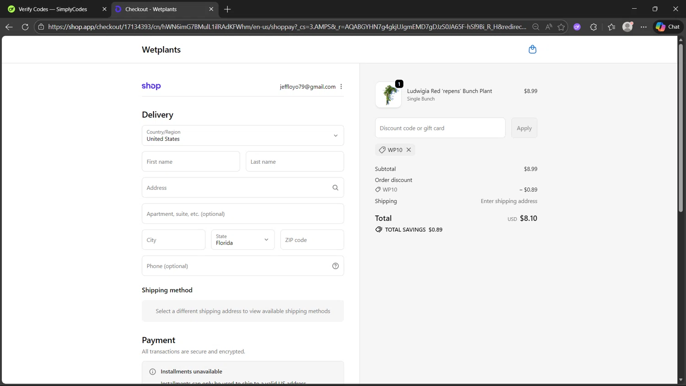Click the Wetplants store title link

click(x=161, y=49)
